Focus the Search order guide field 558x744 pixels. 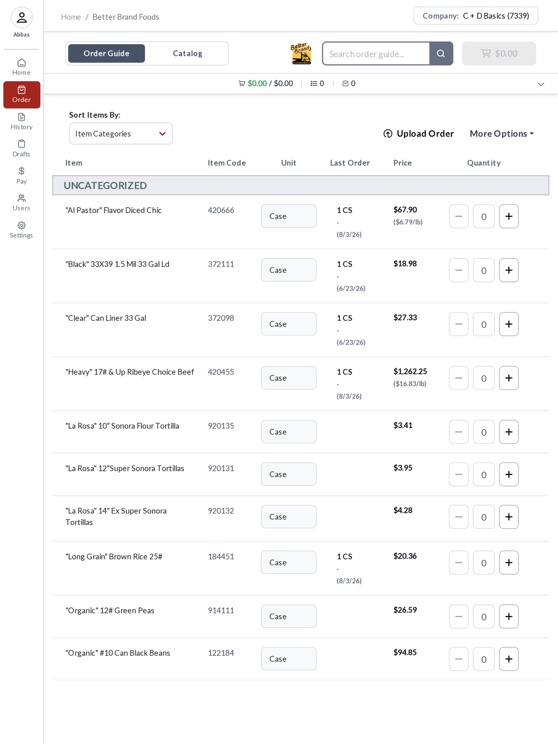[376, 54]
